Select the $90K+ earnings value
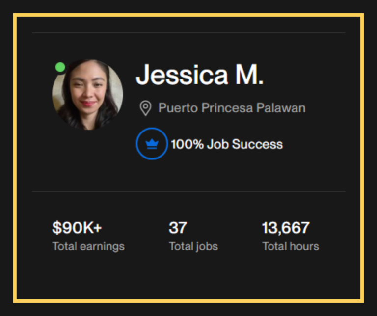This screenshot has height=316, width=377. (77, 228)
